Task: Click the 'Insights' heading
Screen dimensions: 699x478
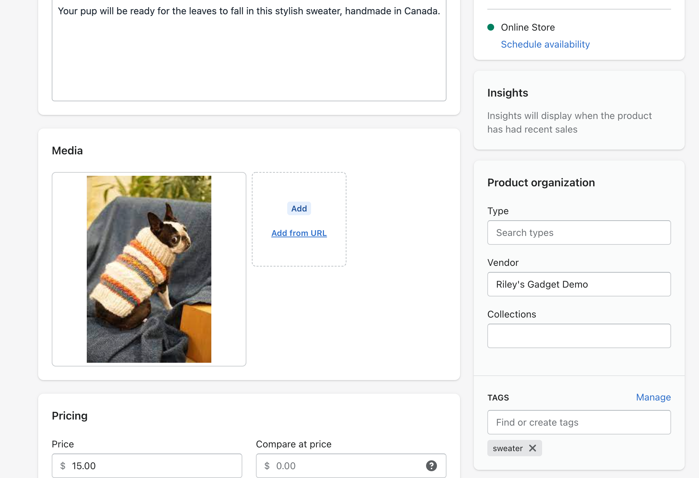Action: (507, 93)
